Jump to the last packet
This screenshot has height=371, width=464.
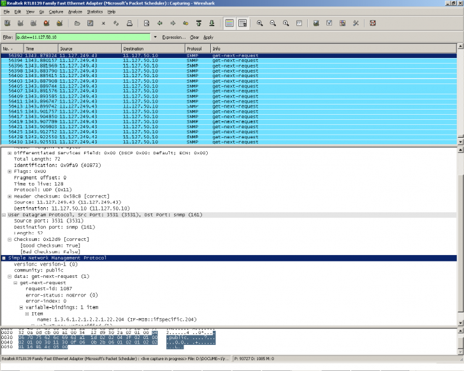click(x=210, y=23)
